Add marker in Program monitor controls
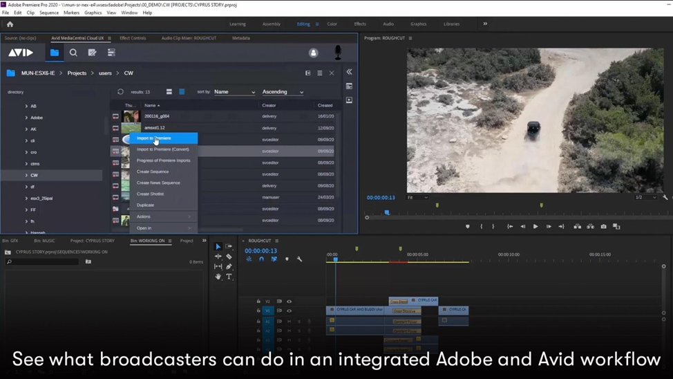This screenshot has width=673, height=379. click(x=467, y=226)
